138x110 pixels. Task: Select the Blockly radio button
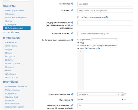point(88,48)
